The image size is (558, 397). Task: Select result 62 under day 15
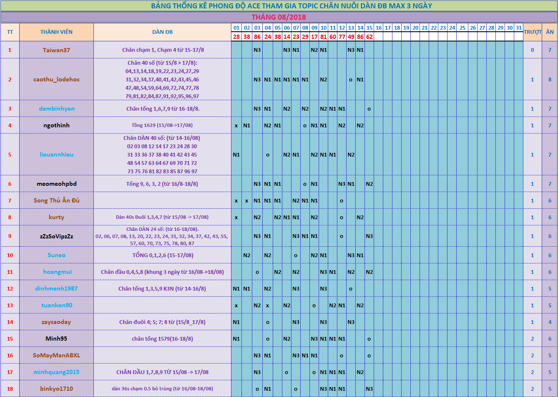click(x=369, y=37)
